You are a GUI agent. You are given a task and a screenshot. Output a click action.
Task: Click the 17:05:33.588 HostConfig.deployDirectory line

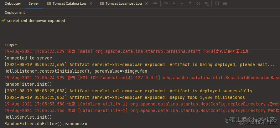point(142,104)
